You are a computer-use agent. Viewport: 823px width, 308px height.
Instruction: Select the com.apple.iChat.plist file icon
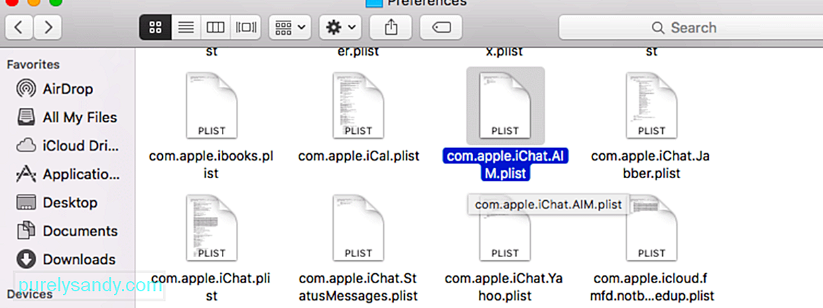(212, 228)
